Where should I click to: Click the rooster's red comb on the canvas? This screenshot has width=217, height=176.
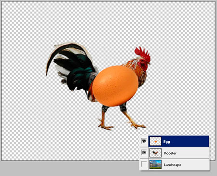(142, 54)
